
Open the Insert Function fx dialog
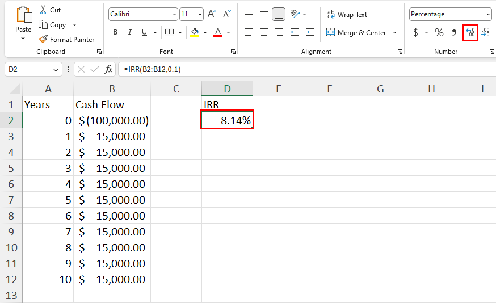[108, 69]
